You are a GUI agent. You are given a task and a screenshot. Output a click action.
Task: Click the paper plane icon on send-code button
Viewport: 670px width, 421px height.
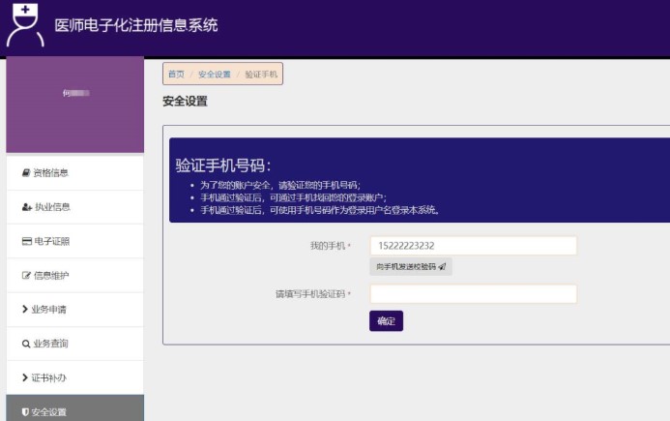(442, 266)
